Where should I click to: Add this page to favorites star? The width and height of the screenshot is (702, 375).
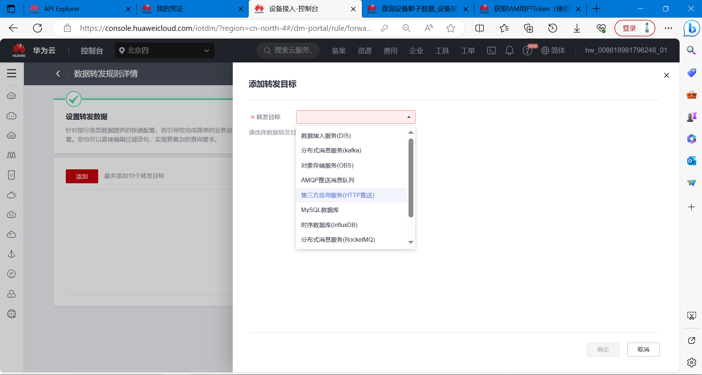[x=450, y=28]
